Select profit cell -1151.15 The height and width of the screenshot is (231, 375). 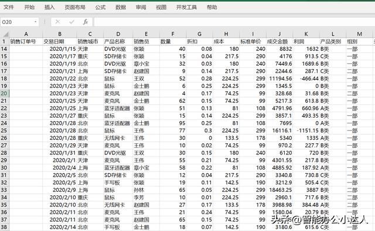click(306, 130)
